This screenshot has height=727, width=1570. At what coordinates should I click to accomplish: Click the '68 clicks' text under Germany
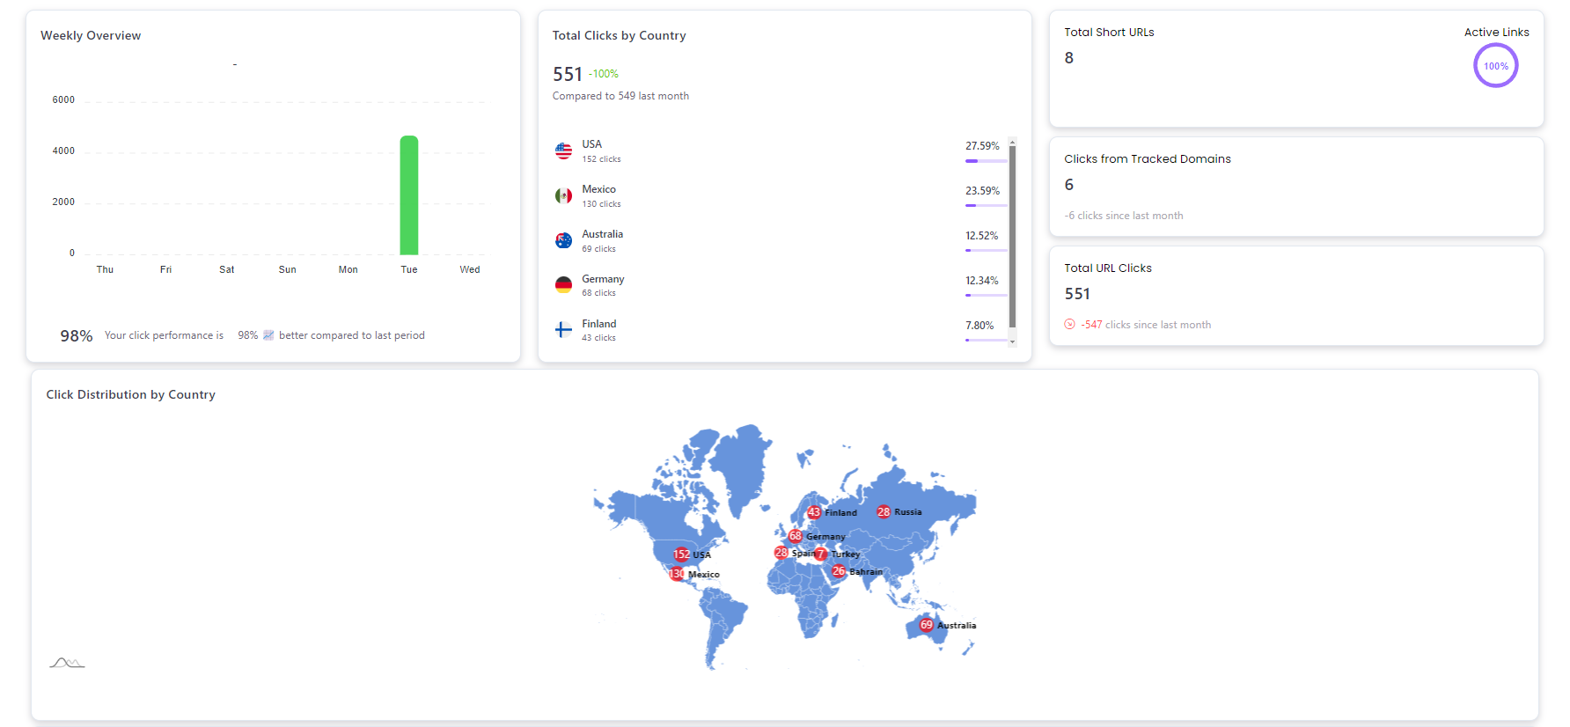[x=598, y=293]
